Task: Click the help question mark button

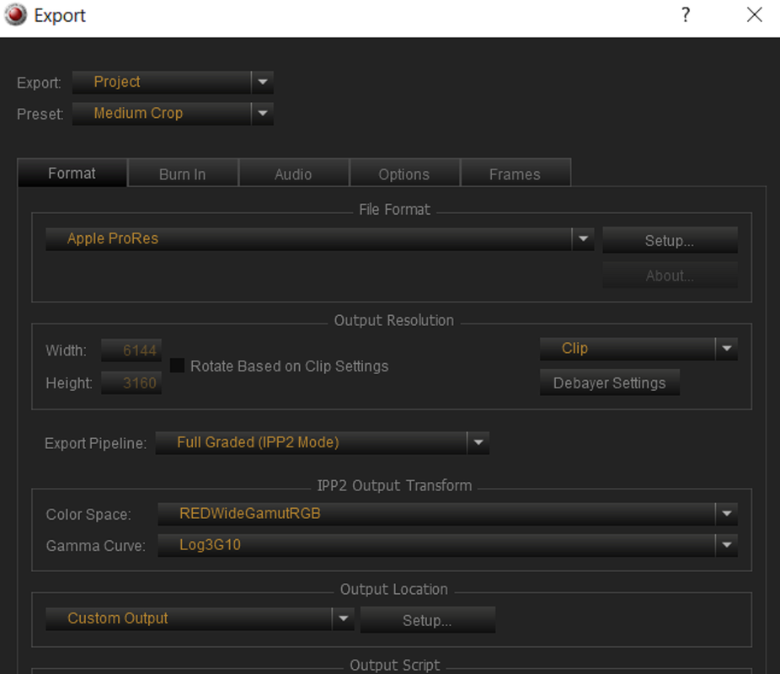Action: tap(686, 15)
